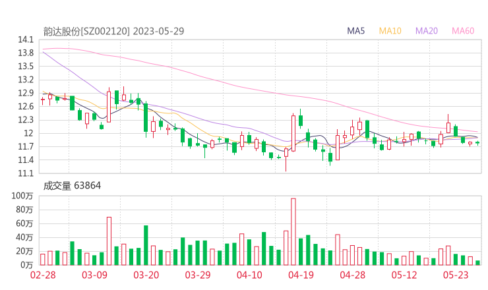Viewport: 488px width, 290px height.
Task: Select the 13.5 price axis label
Action: 26,67
